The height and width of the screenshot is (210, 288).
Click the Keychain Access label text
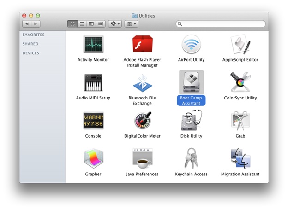point(191,174)
